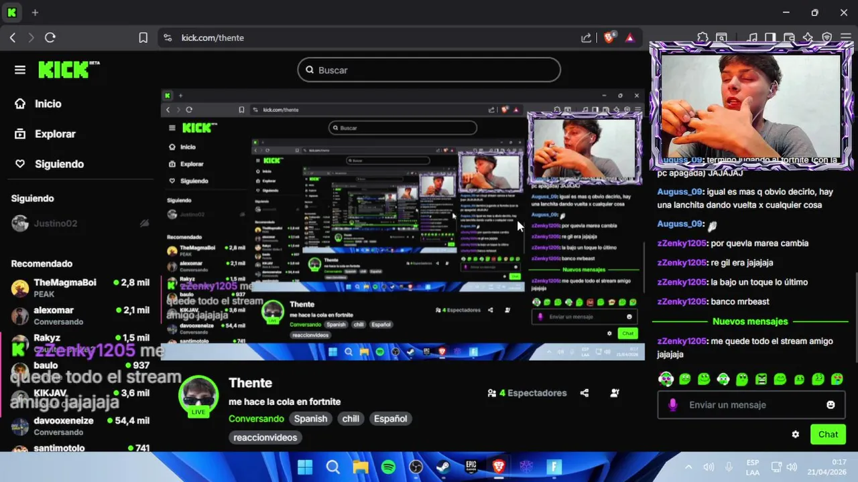Screen dimensions: 858x482
Task: Open recommended channel alexomar
Action: pyautogui.click(x=80, y=315)
